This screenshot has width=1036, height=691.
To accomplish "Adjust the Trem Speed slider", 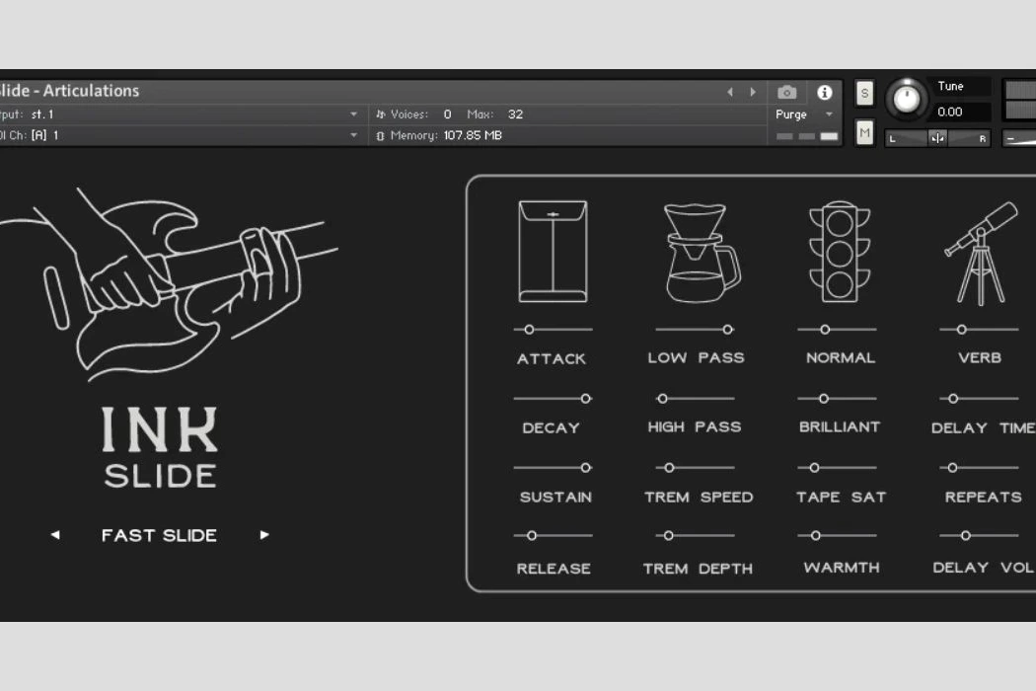I will click(x=670, y=468).
